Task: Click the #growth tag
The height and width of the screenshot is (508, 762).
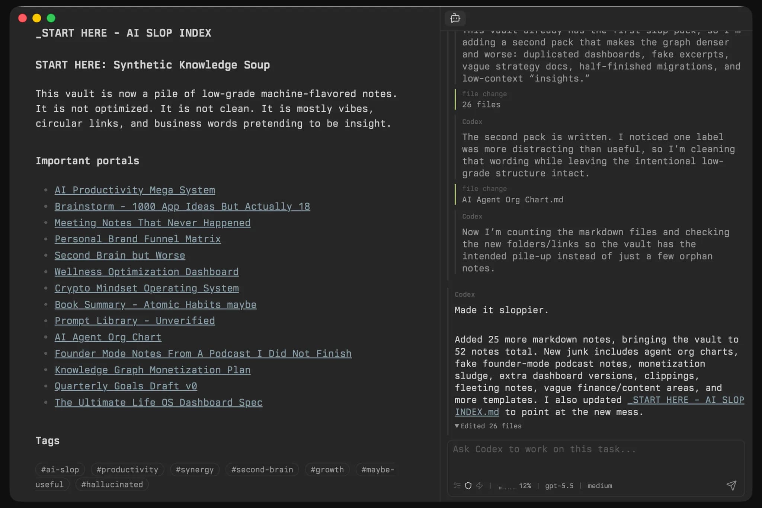Action: coord(327,470)
